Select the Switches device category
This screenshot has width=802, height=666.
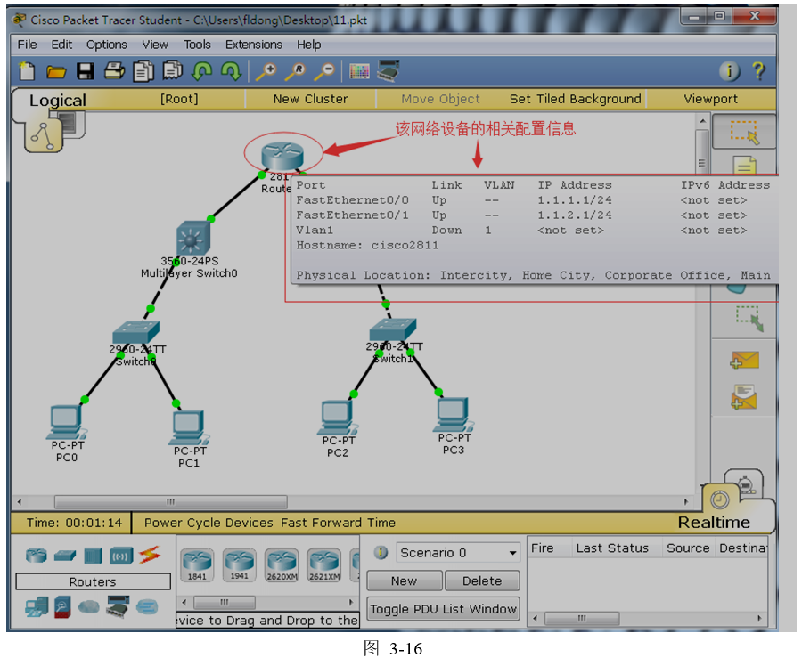pyautogui.click(x=65, y=556)
